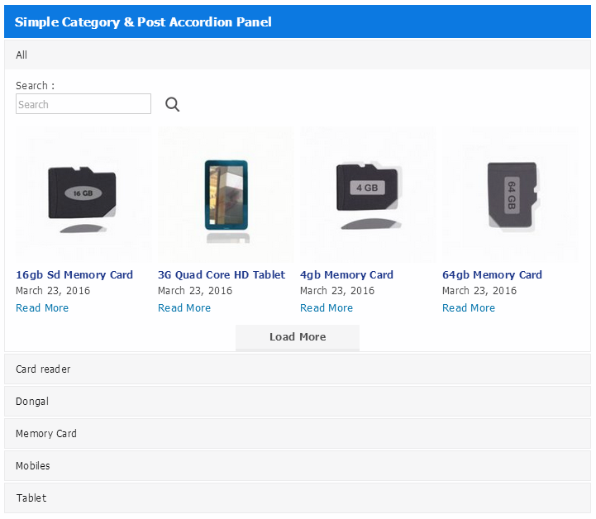This screenshot has width=596, height=519.
Task: Click the magnifying glass search icon
Action: 172,104
